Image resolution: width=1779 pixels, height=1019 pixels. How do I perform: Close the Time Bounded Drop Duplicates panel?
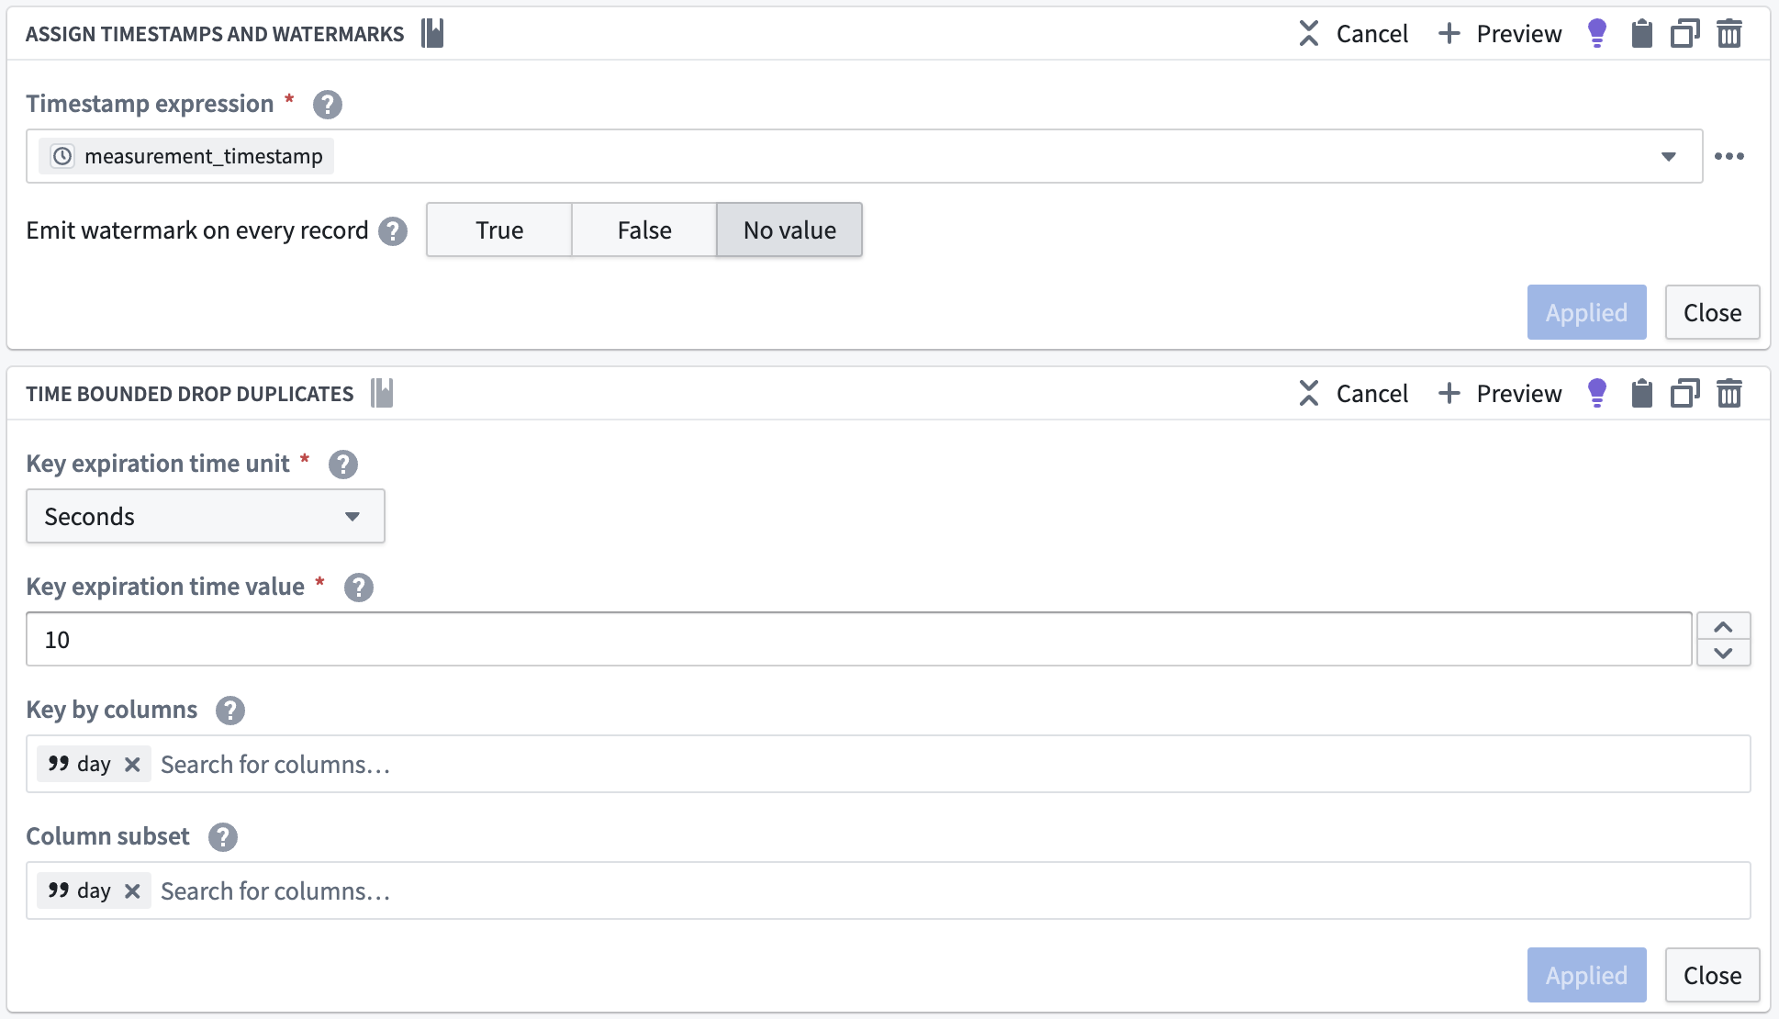tap(1713, 975)
